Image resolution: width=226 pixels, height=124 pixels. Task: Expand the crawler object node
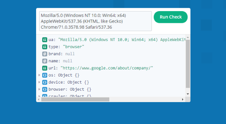point(39,96)
